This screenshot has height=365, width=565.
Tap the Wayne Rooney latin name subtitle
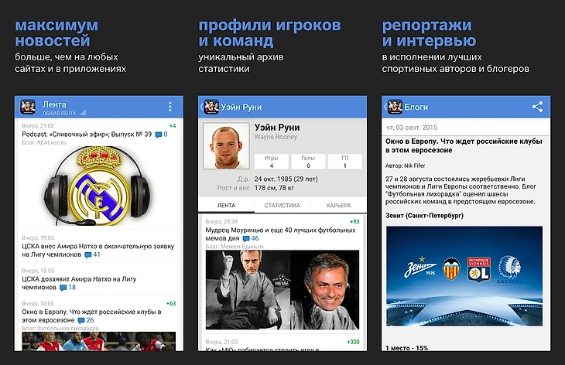[276, 137]
